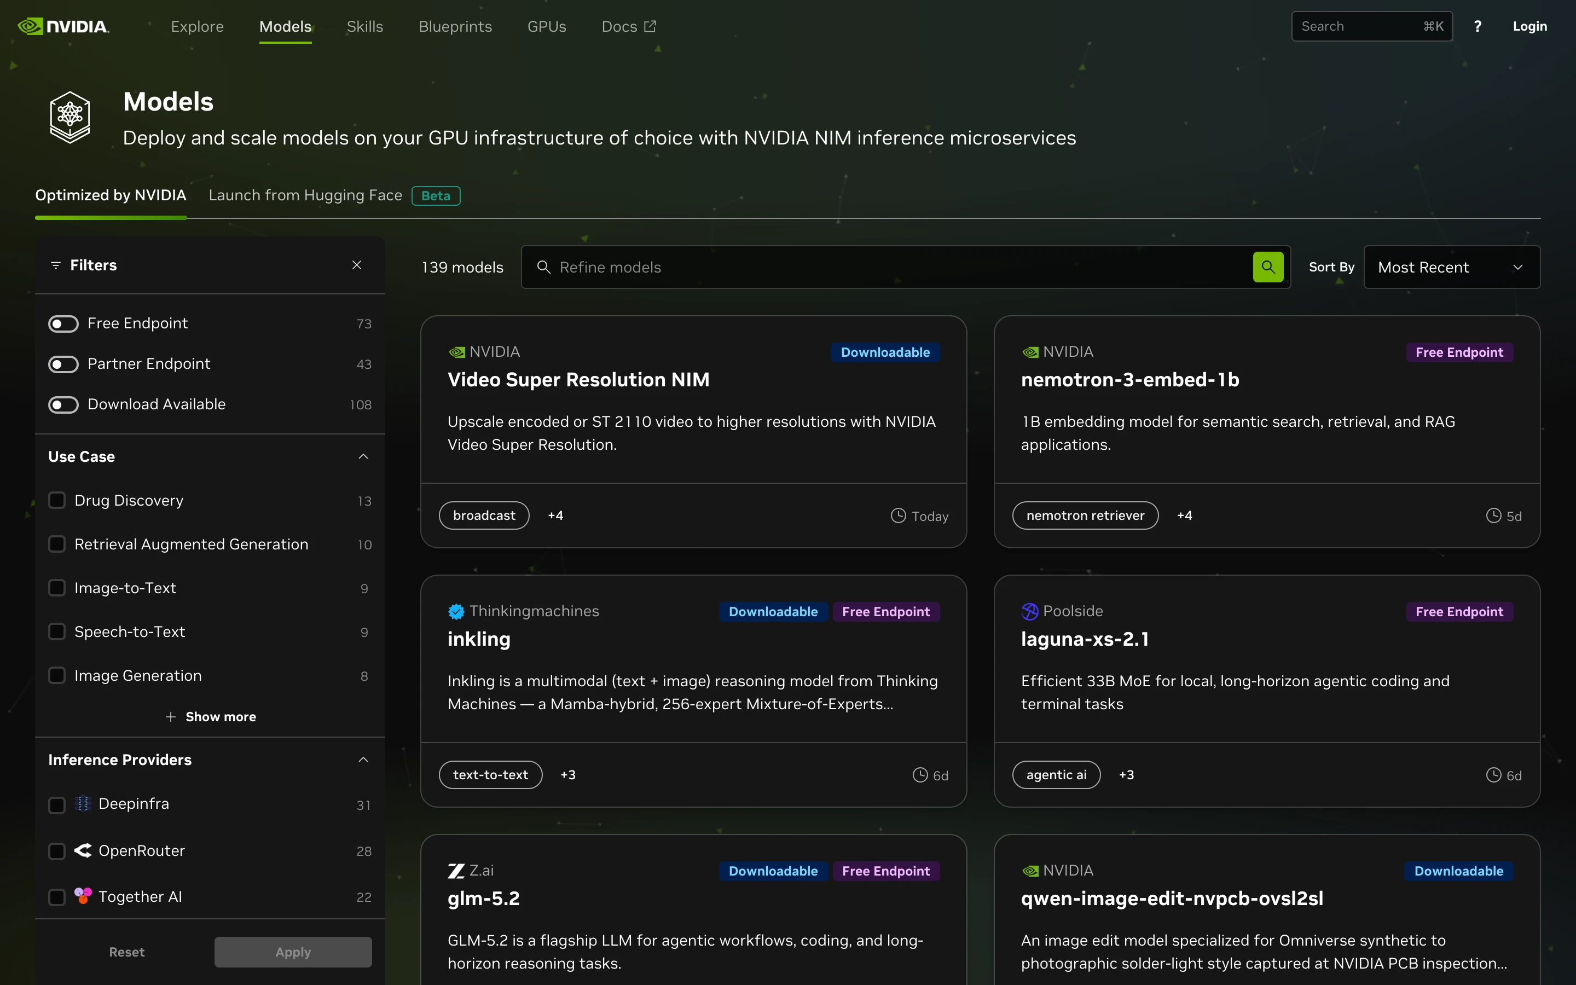Click the filter lines icon next to Filters
The width and height of the screenshot is (1576, 985).
tap(56, 265)
